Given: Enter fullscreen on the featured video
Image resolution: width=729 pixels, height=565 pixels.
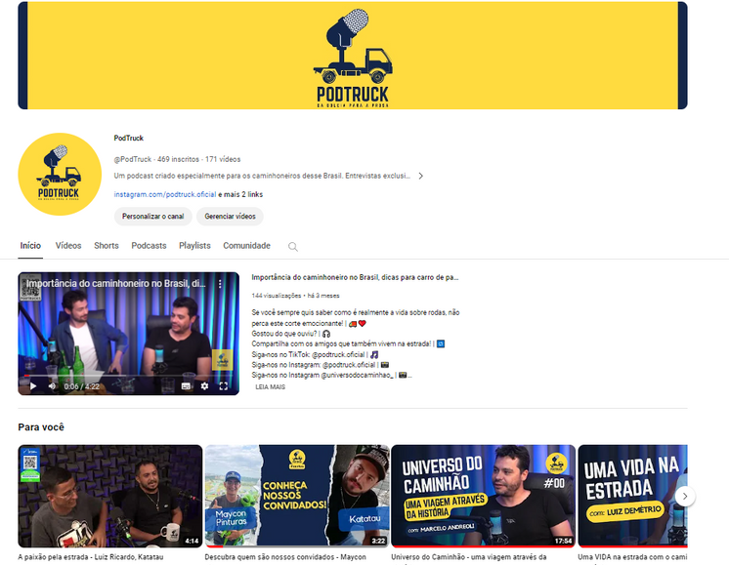Looking at the screenshot, I should point(224,386).
